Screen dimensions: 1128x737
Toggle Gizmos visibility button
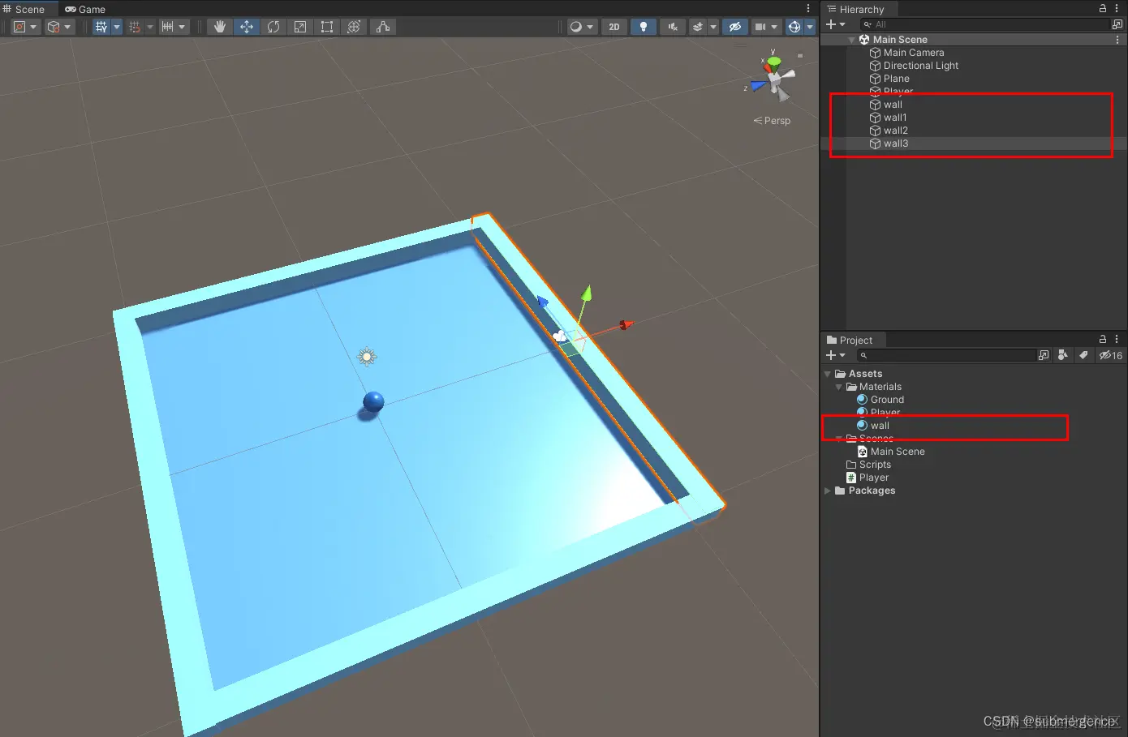[x=794, y=27]
